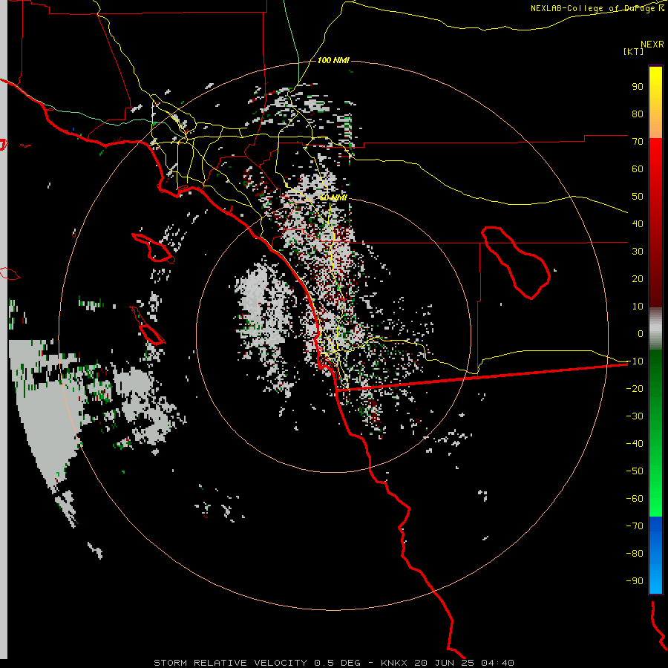
Task: Pick the gray zero-velocity segment of the color bar
Action: click(x=655, y=328)
